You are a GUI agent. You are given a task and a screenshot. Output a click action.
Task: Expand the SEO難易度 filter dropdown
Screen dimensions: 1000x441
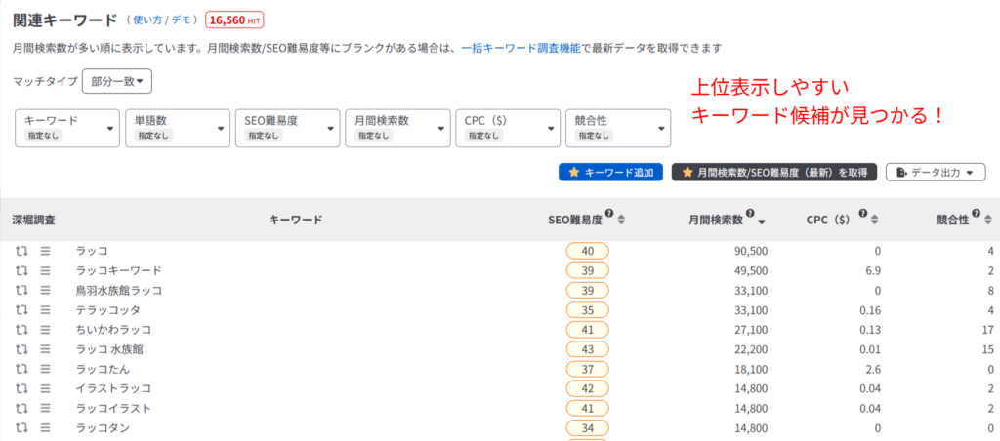(x=287, y=128)
